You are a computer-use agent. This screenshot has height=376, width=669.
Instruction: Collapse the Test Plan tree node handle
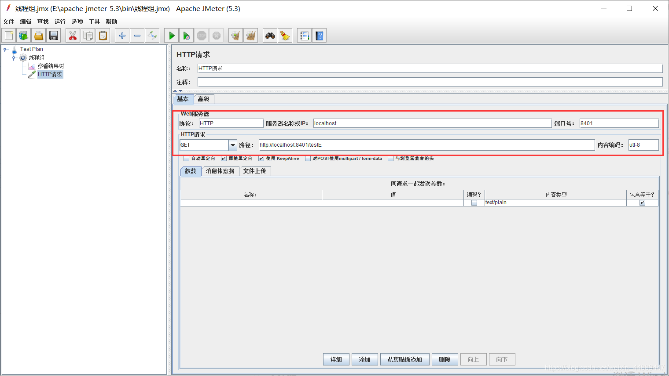pyautogui.click(x=5, y=50)
